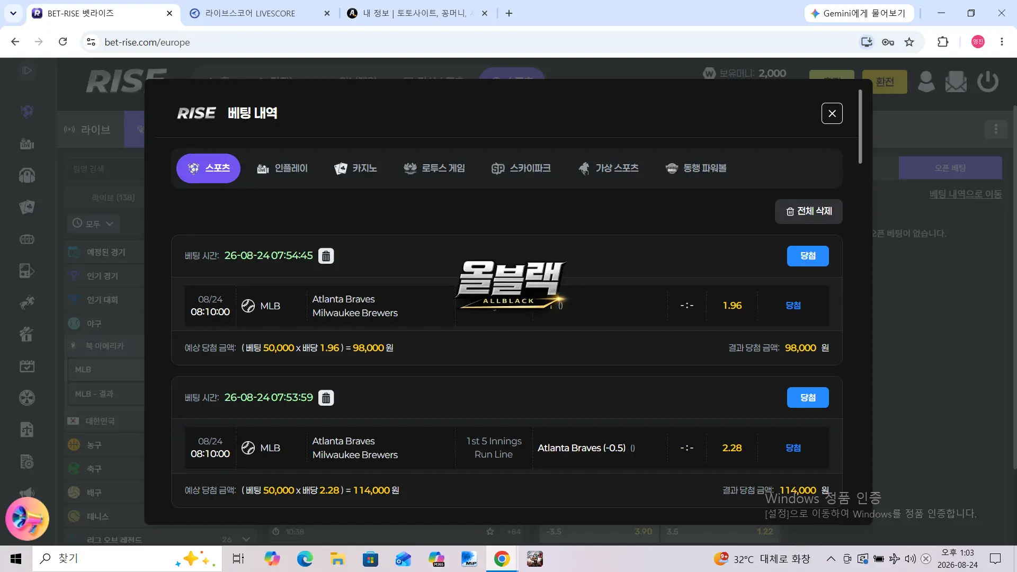Select 농구 sport category
The image size is (1017, 572).
pos(105,445)
